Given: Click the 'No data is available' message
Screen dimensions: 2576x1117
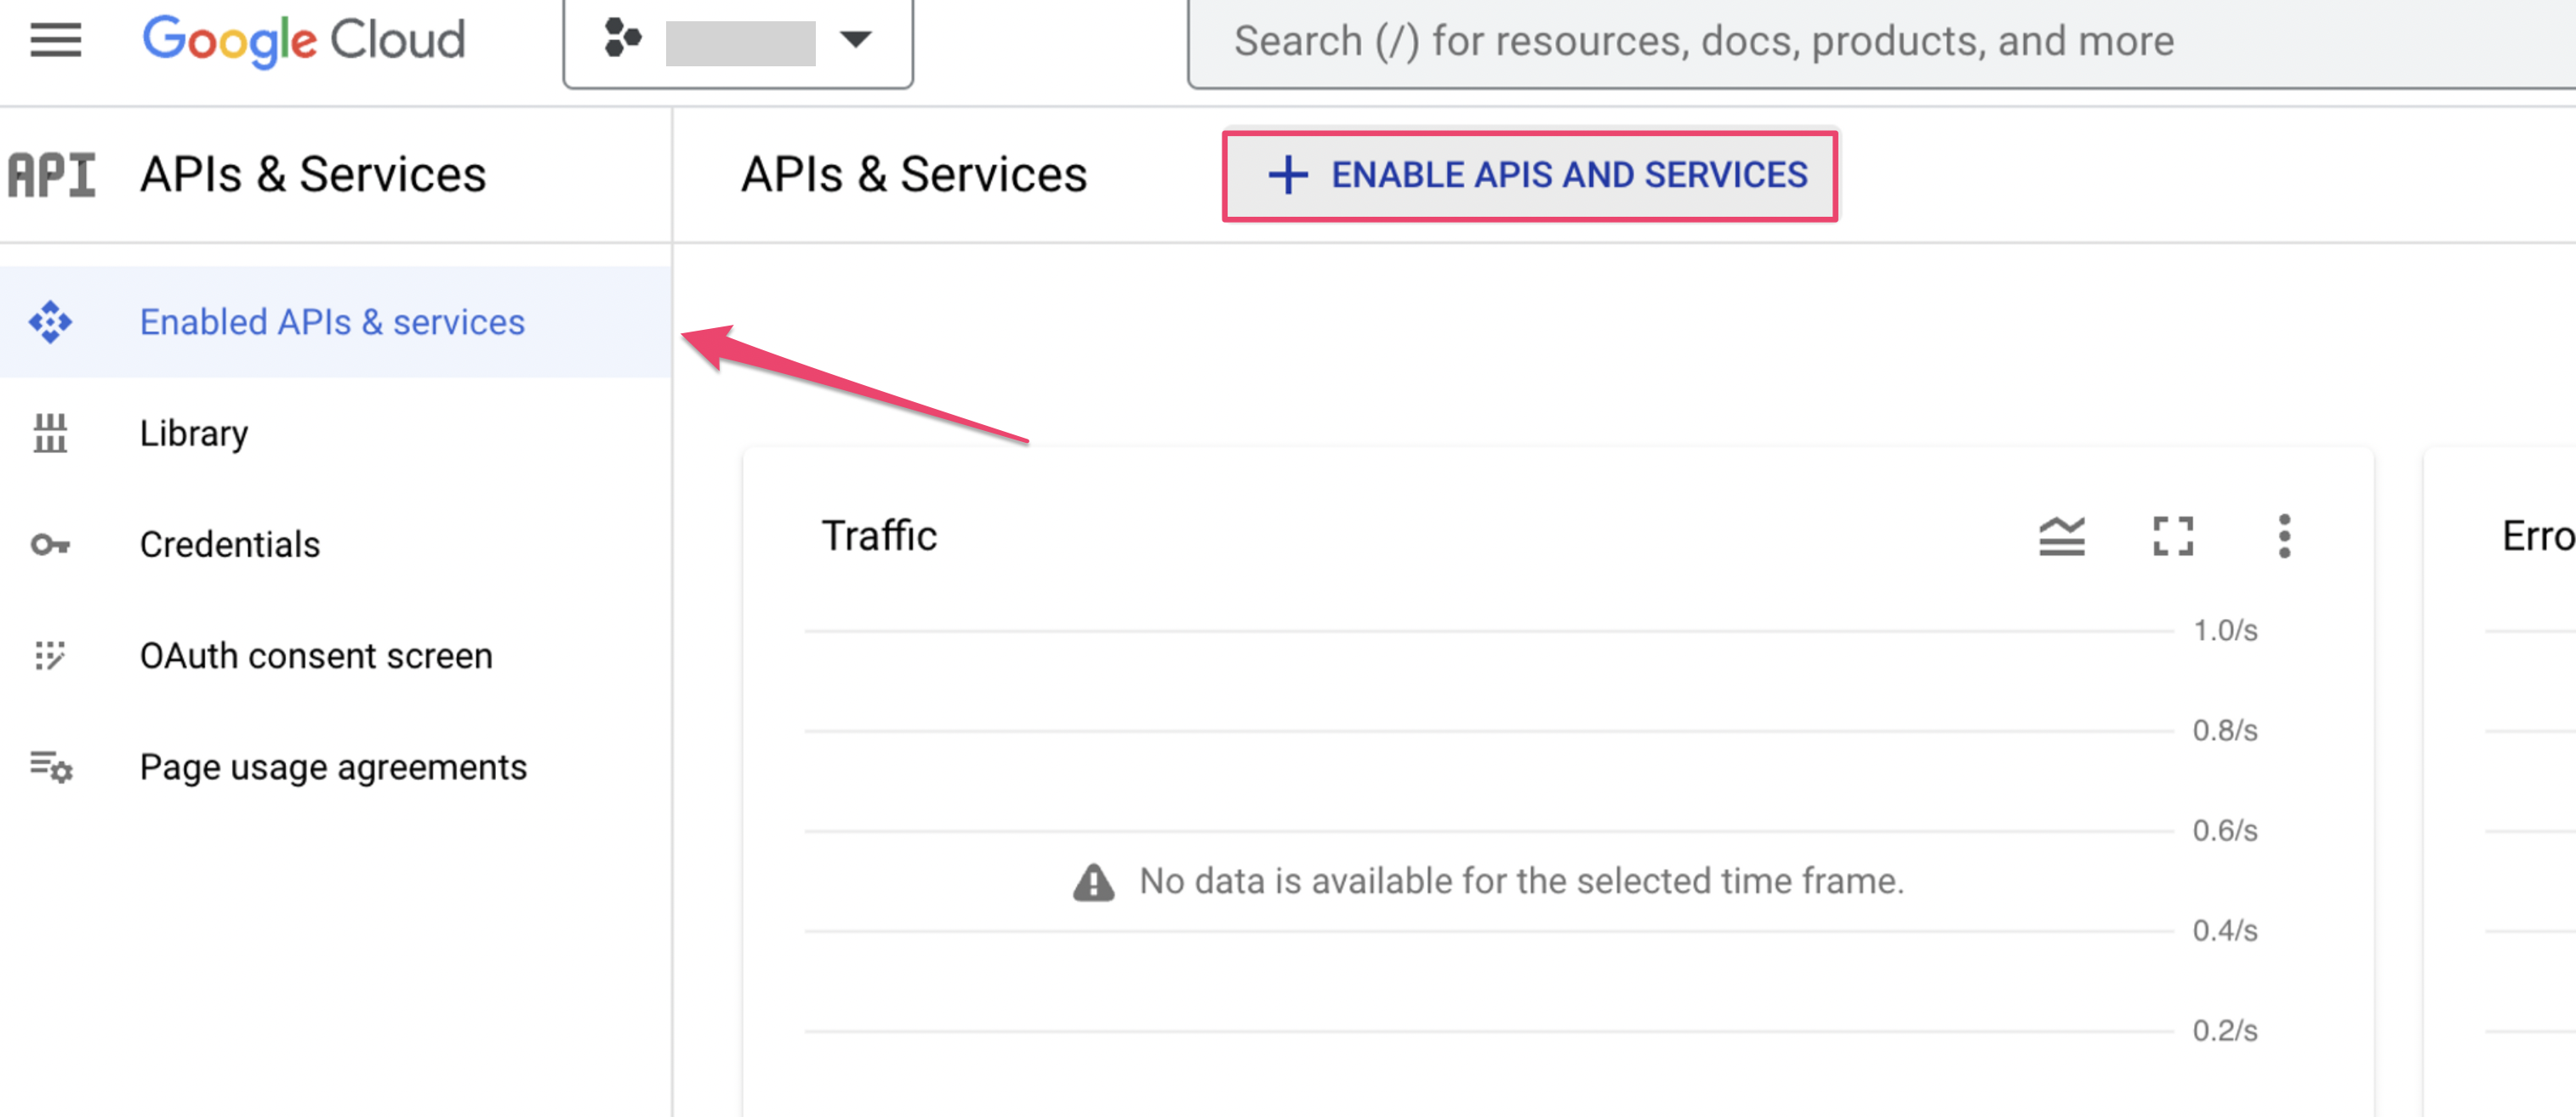Looking at the screenshot, I should 1521,882.
